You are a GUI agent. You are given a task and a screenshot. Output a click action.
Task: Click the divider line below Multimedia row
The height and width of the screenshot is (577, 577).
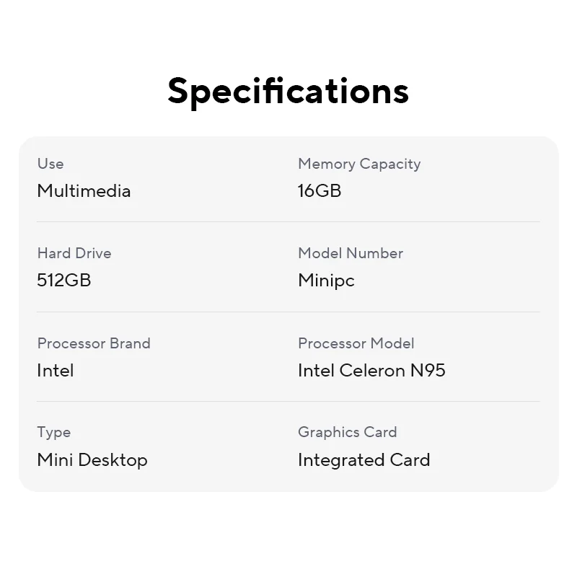288,221
